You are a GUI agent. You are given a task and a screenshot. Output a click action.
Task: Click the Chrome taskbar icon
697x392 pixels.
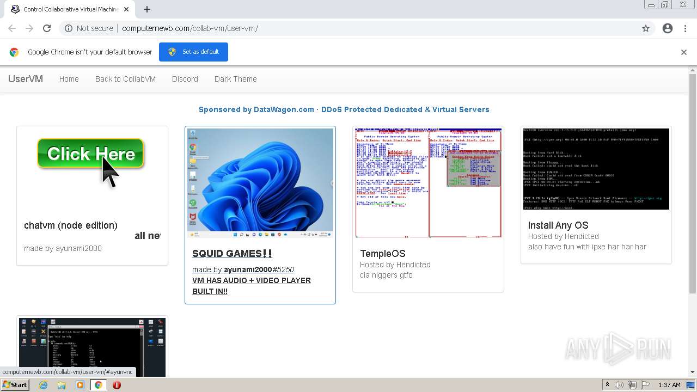pyautogui.click(x=99, y=385)
